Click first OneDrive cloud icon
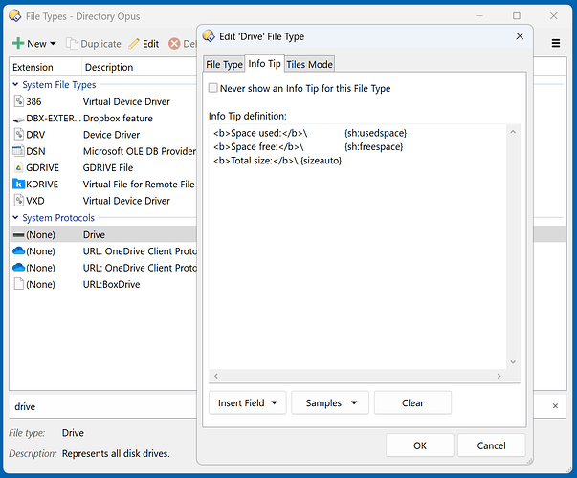 point(18,250)
